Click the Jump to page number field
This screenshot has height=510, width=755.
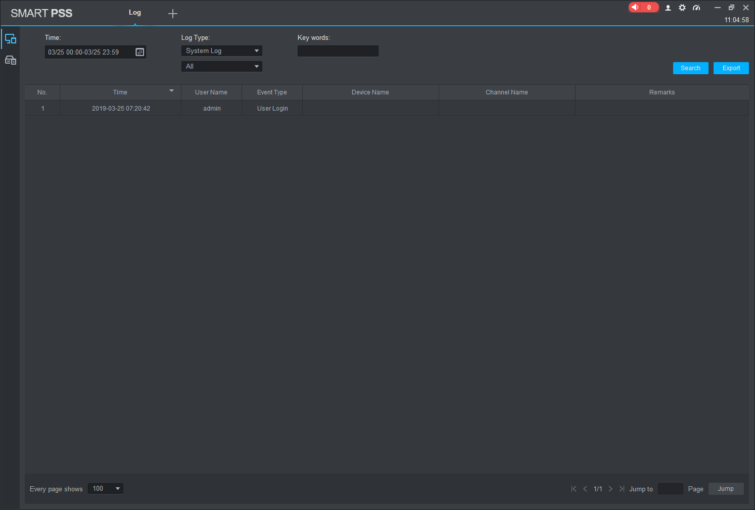pyautogui.click(x=671, y=489)
